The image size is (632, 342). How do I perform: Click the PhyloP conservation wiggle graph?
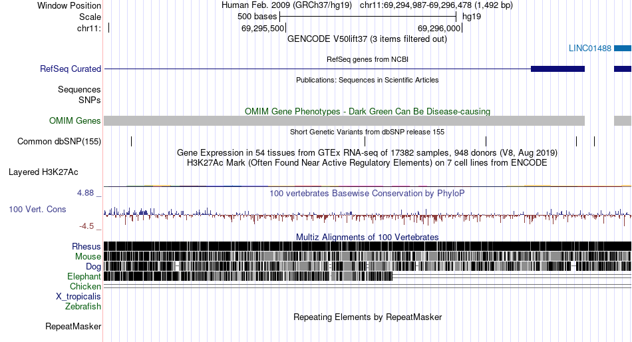click(x=368, y=216)
